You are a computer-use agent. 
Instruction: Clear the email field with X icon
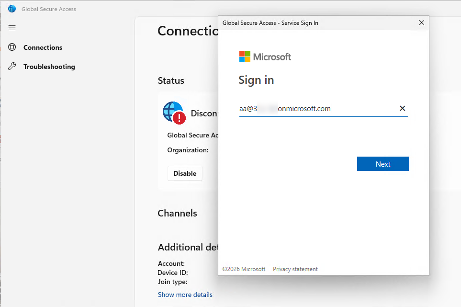402,109
